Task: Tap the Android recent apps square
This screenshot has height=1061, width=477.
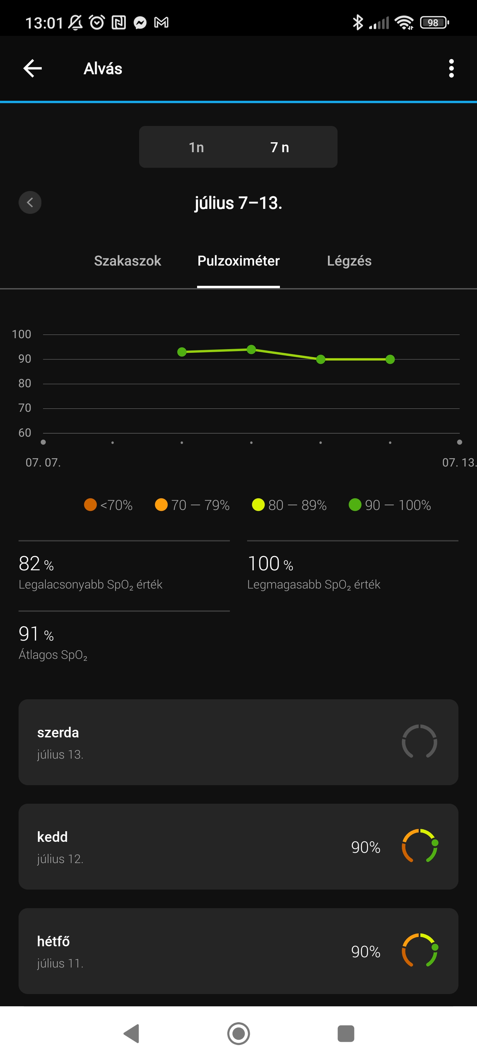Action: [x=346, y=1033]
